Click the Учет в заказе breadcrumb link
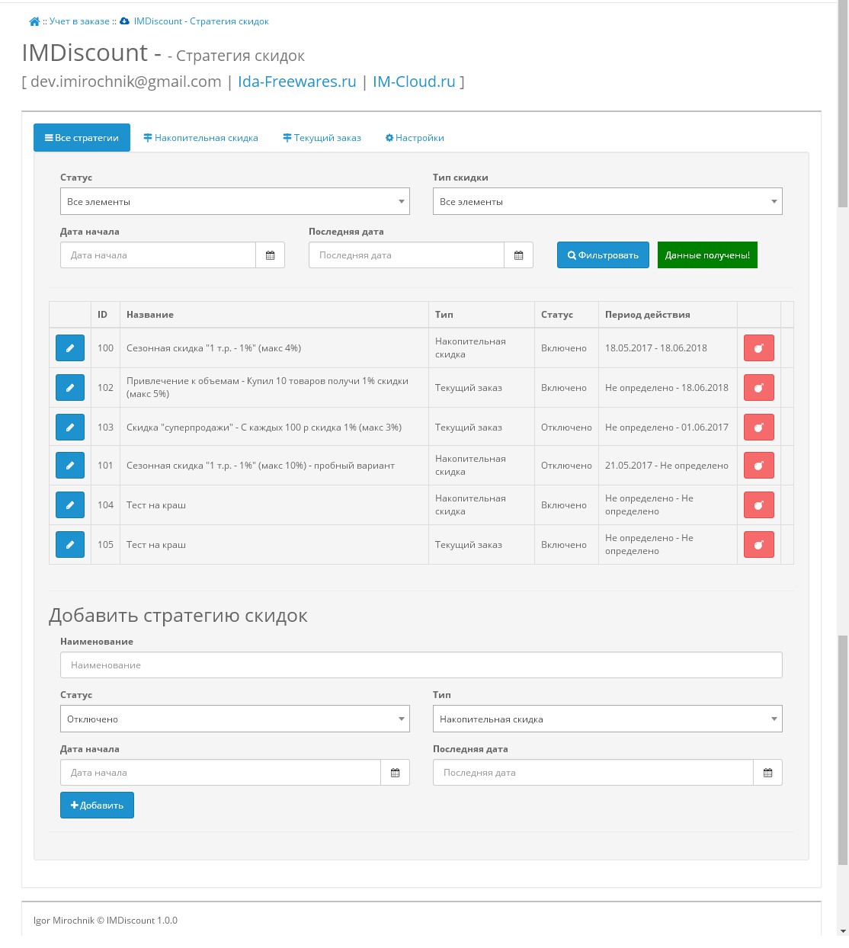The image size is (849, 948). (79, 21)
